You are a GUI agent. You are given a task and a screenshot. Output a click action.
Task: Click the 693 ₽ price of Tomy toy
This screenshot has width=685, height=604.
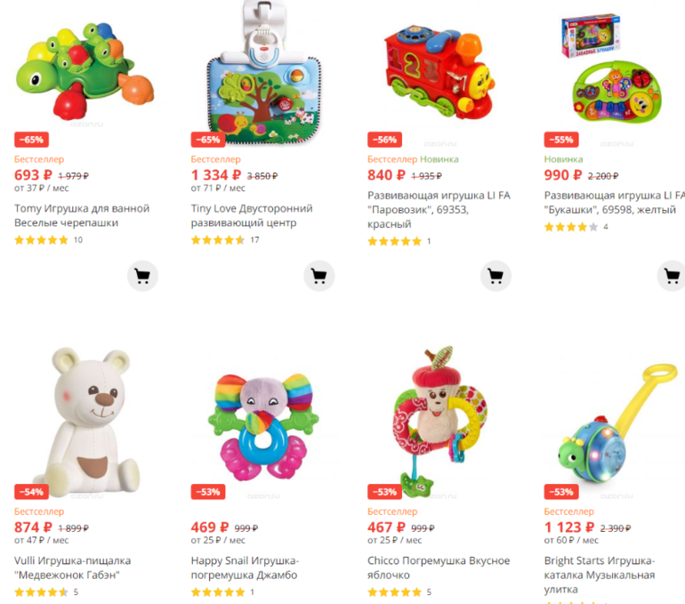[x=33, y=175]
